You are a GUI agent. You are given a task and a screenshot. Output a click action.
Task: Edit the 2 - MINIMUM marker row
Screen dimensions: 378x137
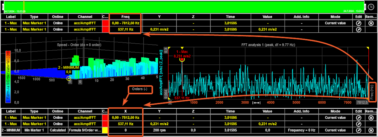359,130
